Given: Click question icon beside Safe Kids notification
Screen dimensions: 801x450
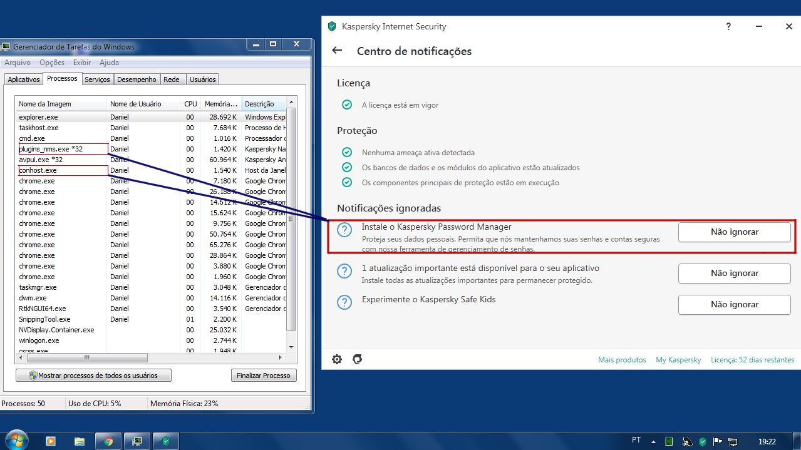Looking at the screenshot, I should [x=344, y=302].
